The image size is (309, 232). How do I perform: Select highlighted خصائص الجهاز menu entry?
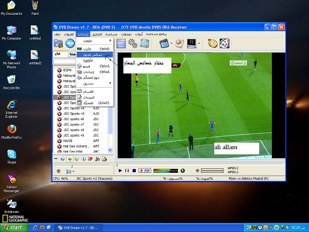(x=95, y=55)
